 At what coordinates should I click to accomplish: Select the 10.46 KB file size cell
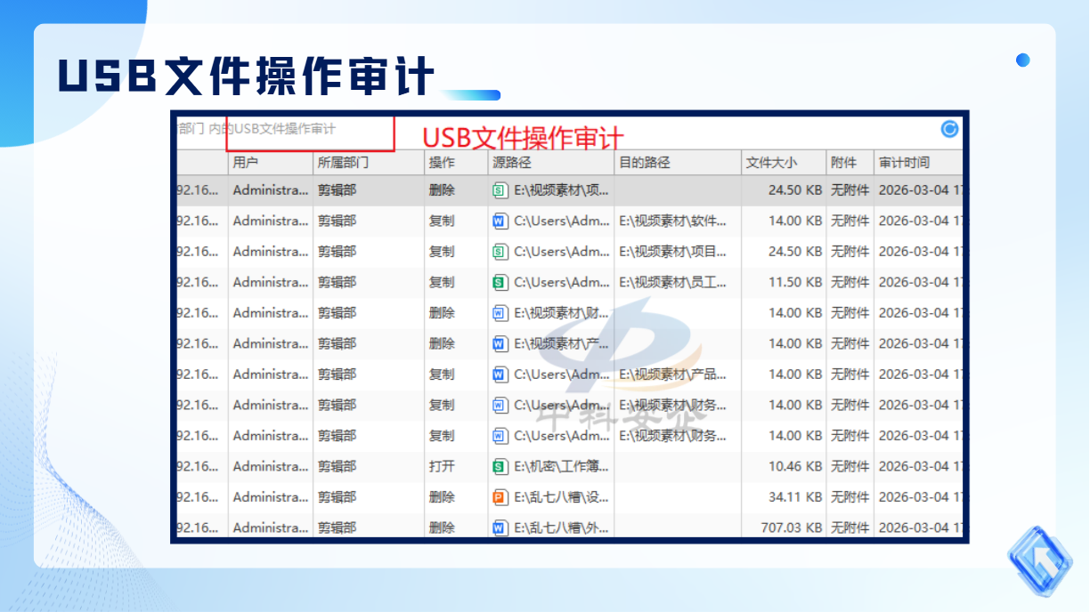point(795,466)
